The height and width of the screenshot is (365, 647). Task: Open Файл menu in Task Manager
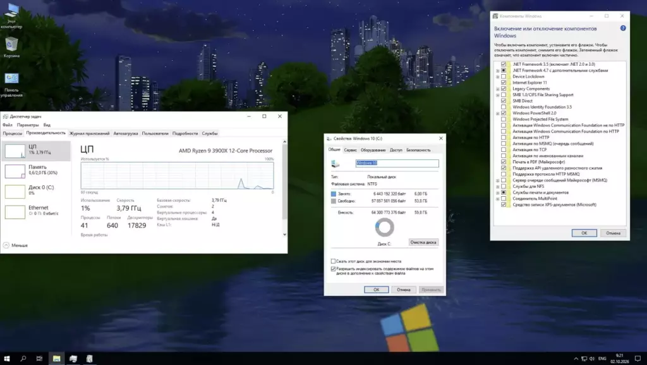tap(8, 125)
